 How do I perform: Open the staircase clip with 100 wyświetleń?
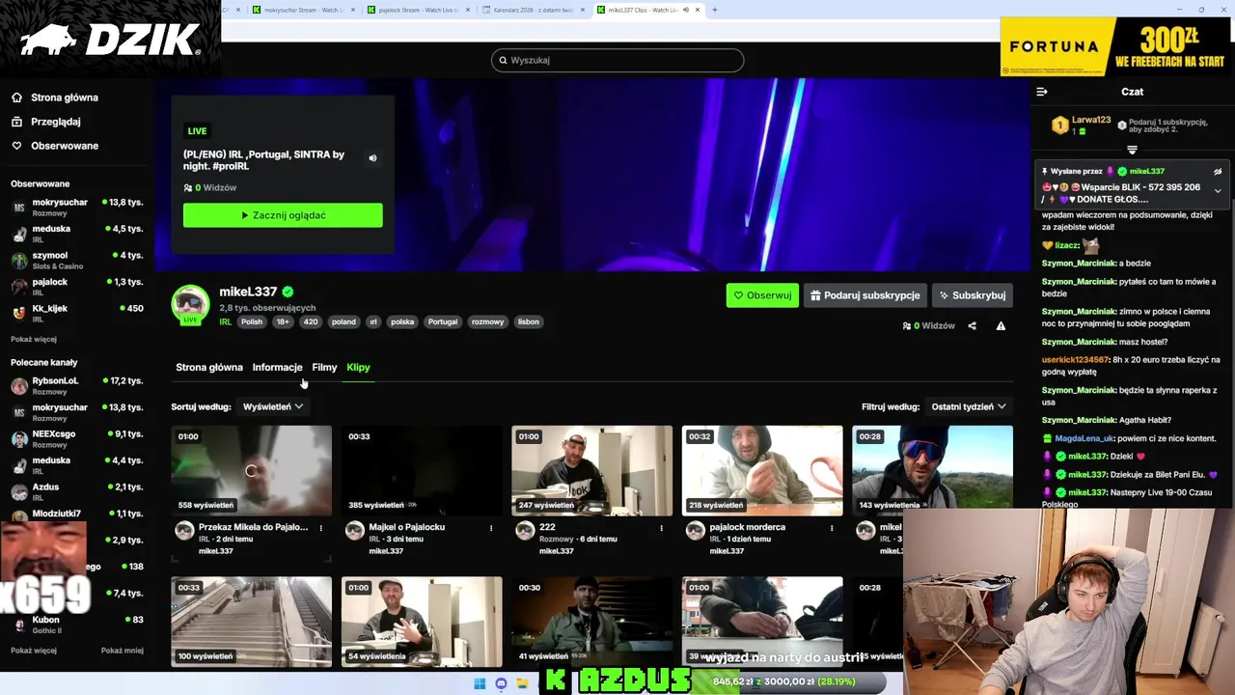pos(251,623)
